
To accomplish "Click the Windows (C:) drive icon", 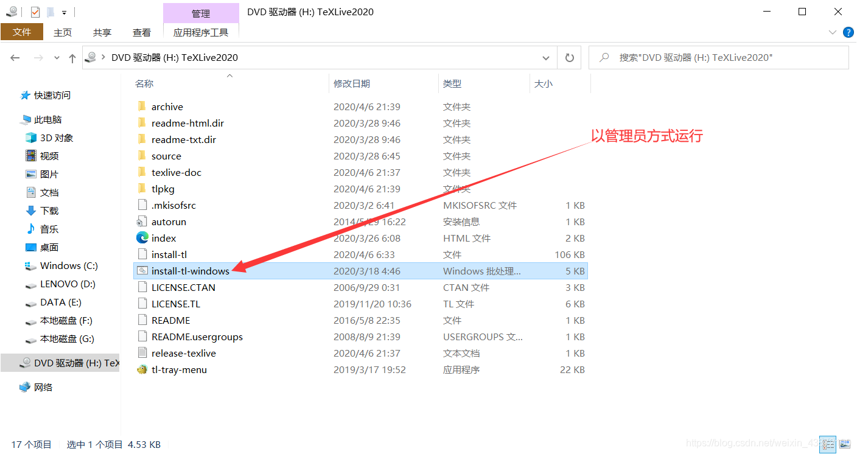I will click(x=31, y=266).
